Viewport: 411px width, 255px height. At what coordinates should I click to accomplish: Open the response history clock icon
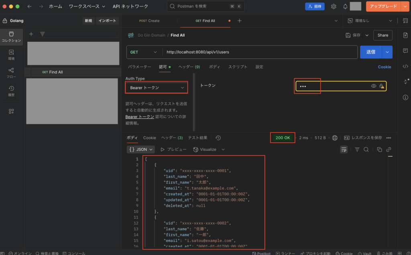pyautogui.click(x=218, y=138)
